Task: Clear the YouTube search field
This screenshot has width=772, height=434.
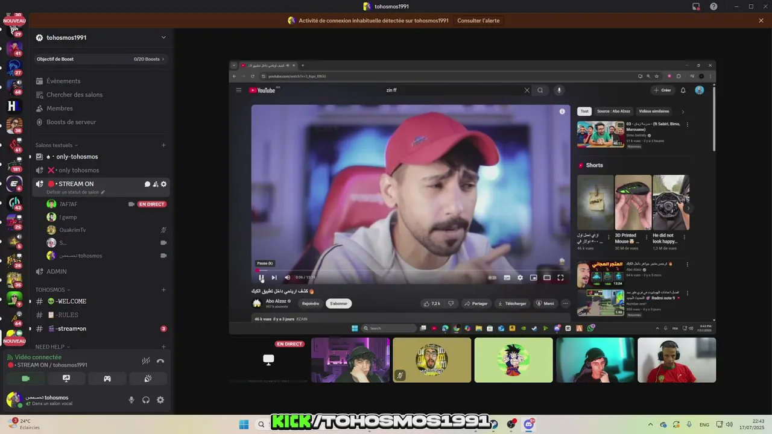Action: [527, 90]
